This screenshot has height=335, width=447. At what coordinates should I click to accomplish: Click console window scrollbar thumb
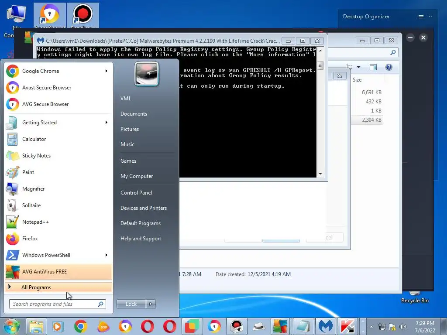[320, 65]
